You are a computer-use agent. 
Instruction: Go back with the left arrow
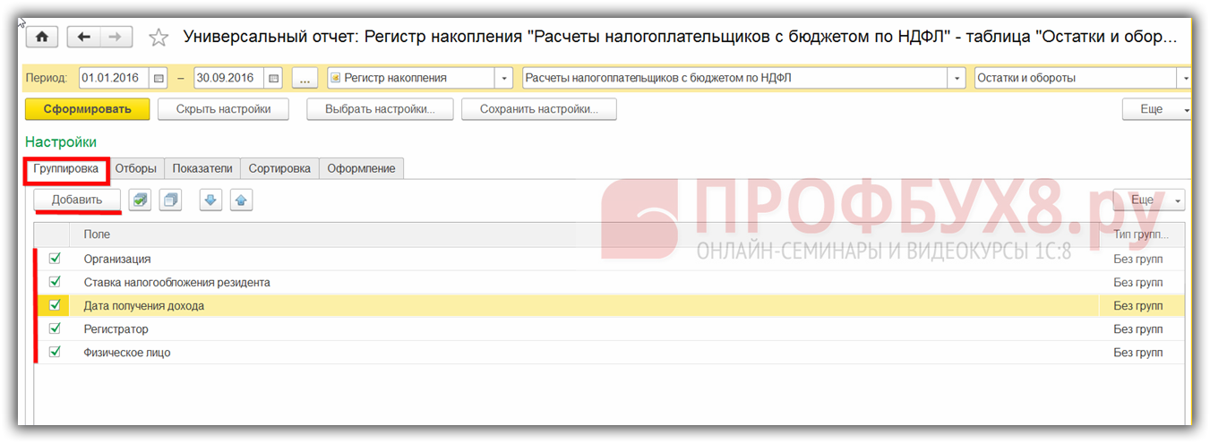(x=84, y=37)
